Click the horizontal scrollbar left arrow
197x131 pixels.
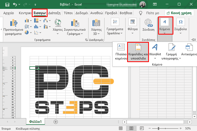click(x=125, y=122)
